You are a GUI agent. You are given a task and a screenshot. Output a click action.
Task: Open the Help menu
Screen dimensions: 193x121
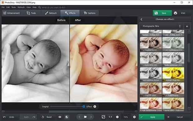[x=35, y=7]
